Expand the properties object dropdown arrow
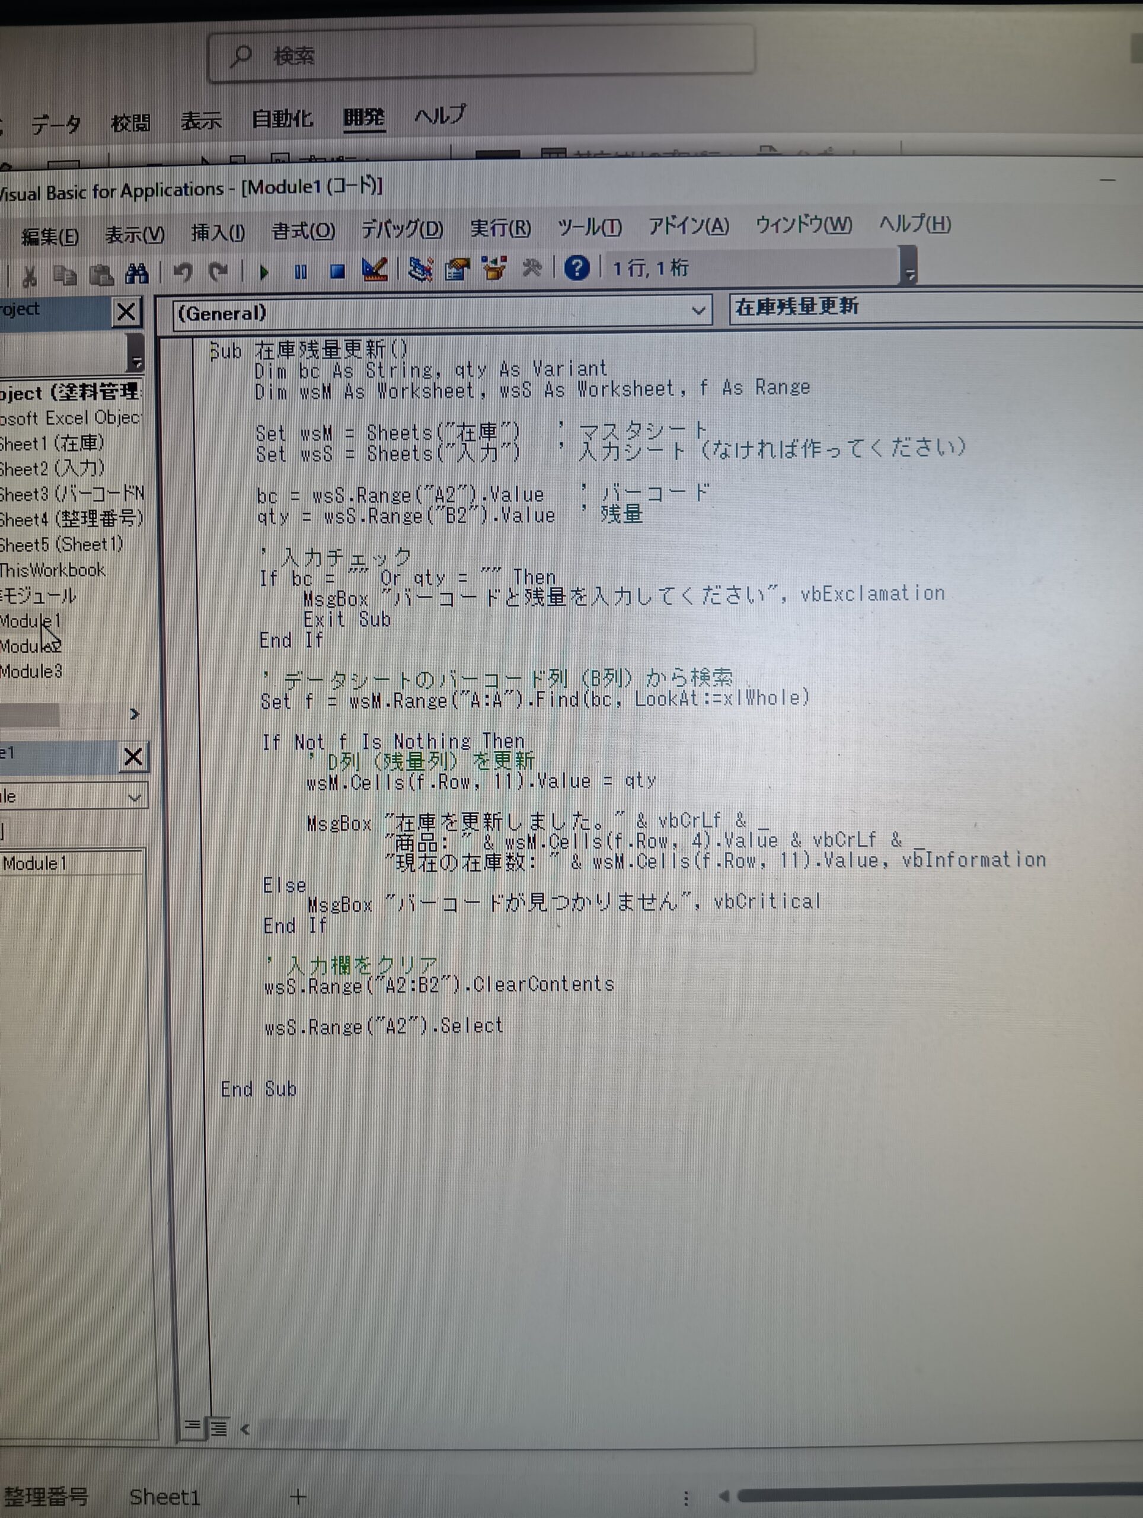Image resolution: width=1143 pixels, height=1518 pixels. pyautogui.click(x=135, y=798)
